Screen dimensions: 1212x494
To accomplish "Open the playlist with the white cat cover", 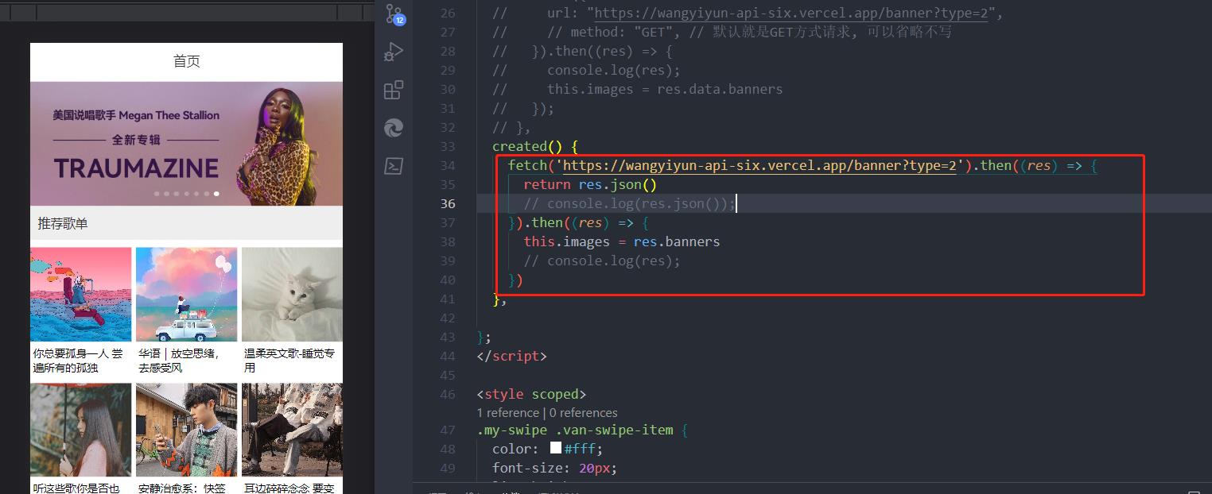I will click(292, 295).
